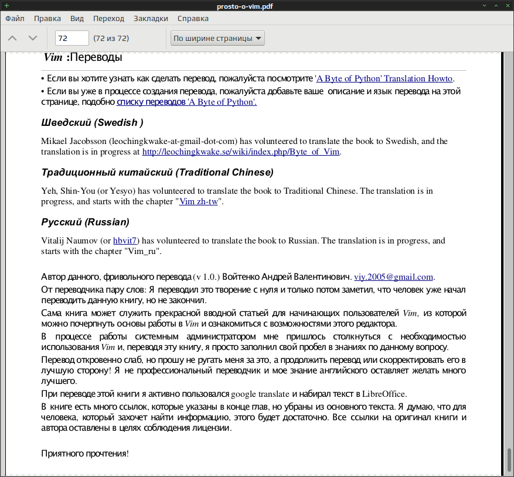This screenshot has width=514, height=477.
Task: Minimize the window using the title bar button
Action: (484, 6)
